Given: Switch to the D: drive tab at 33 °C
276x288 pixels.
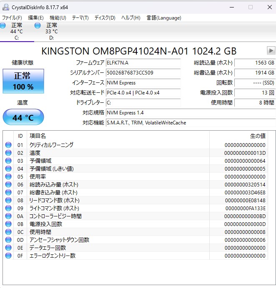Looking at the screenshot, I should tap(52, 31).
